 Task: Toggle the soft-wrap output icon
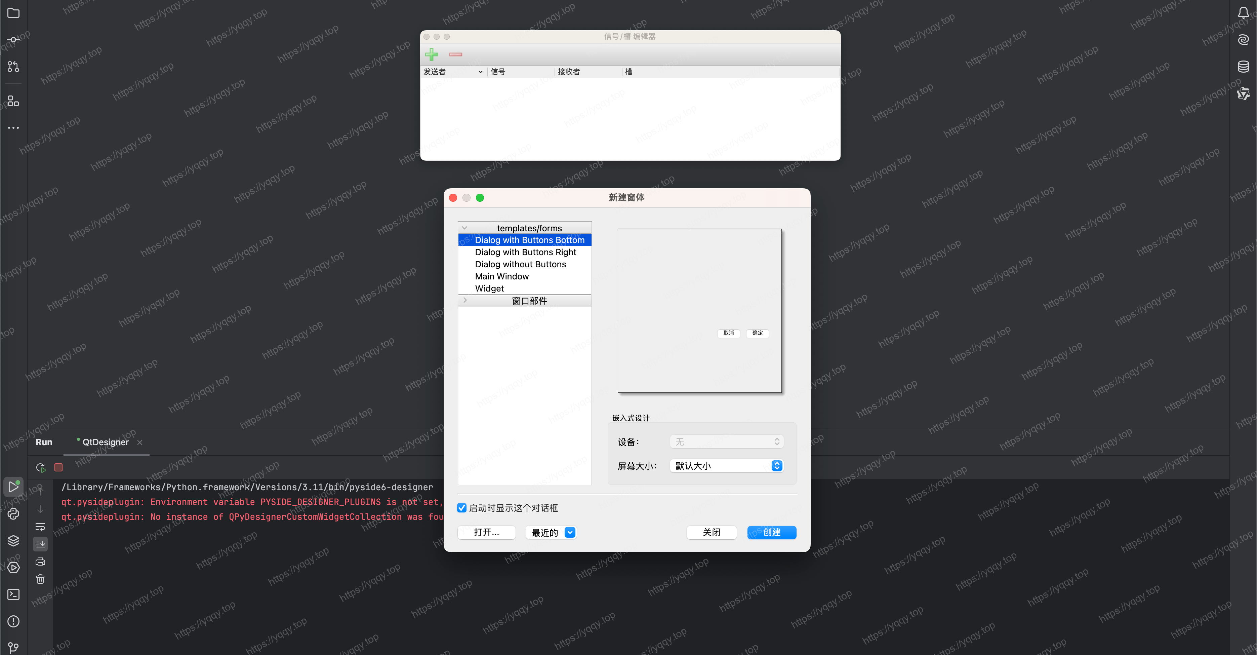41,527
